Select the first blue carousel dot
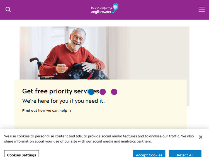 click(91, 92)
